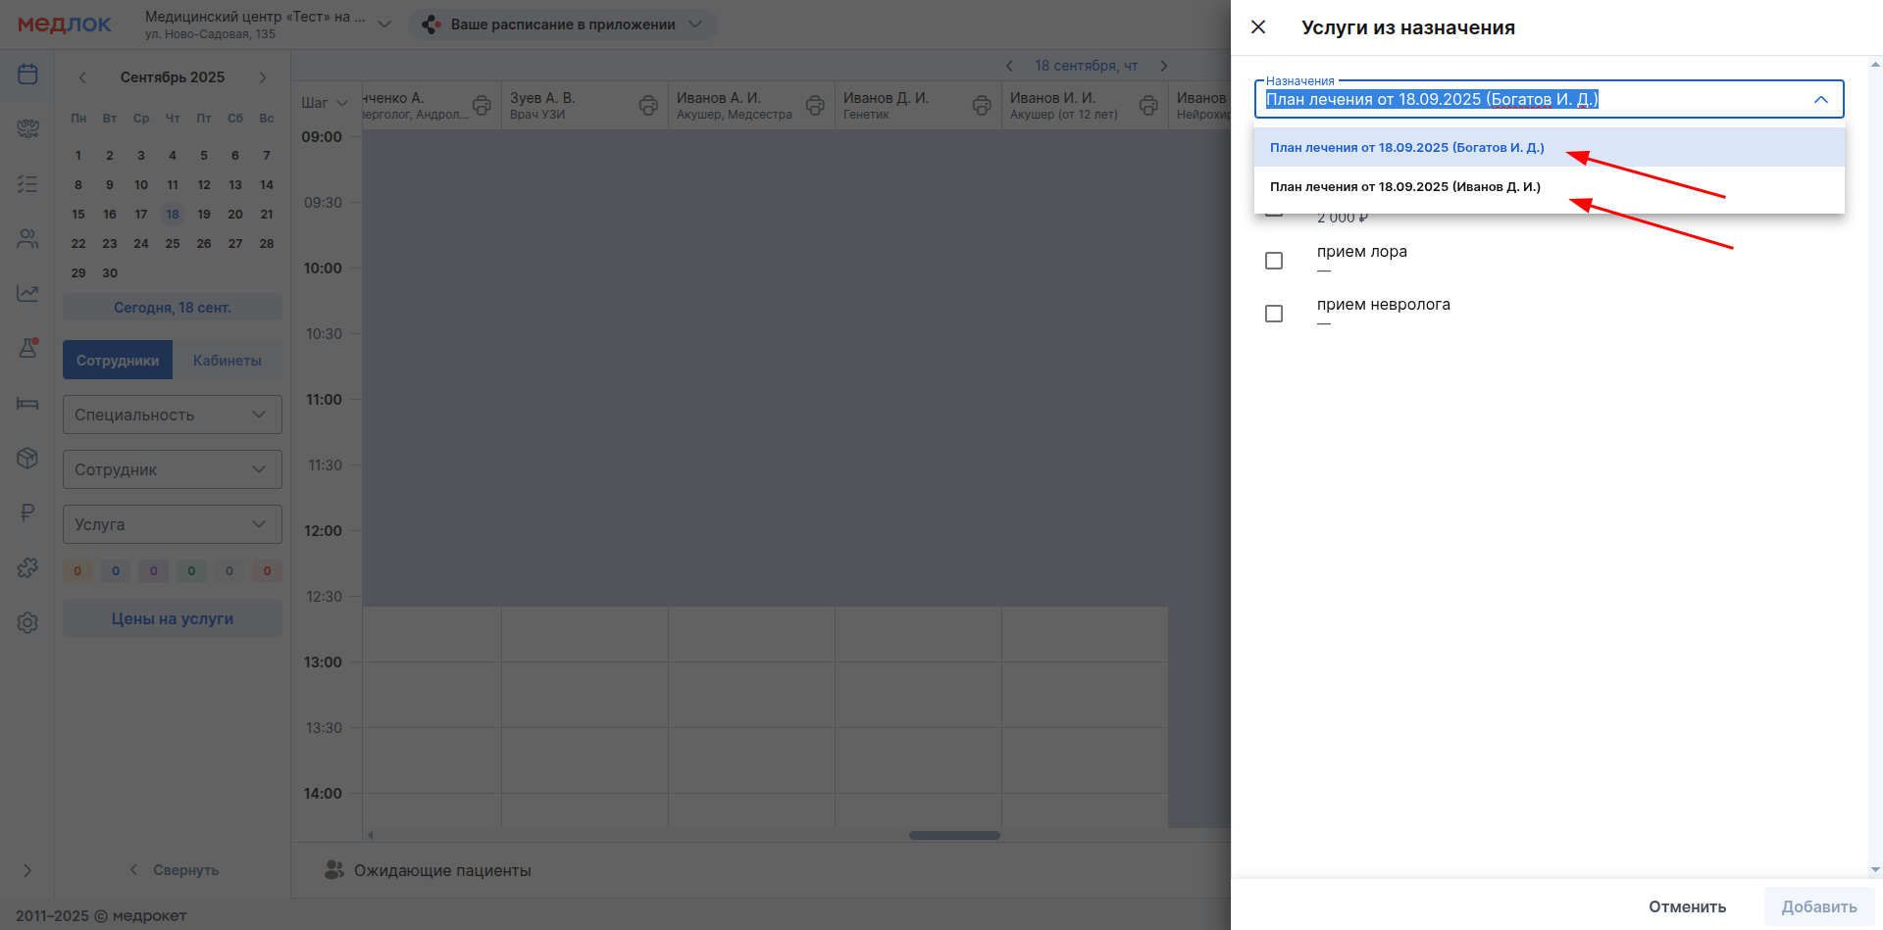Click the orange status counter badge
1883x930 pixels.
pos(78,571)
